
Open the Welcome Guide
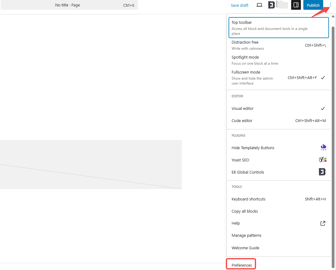[245, 248]
